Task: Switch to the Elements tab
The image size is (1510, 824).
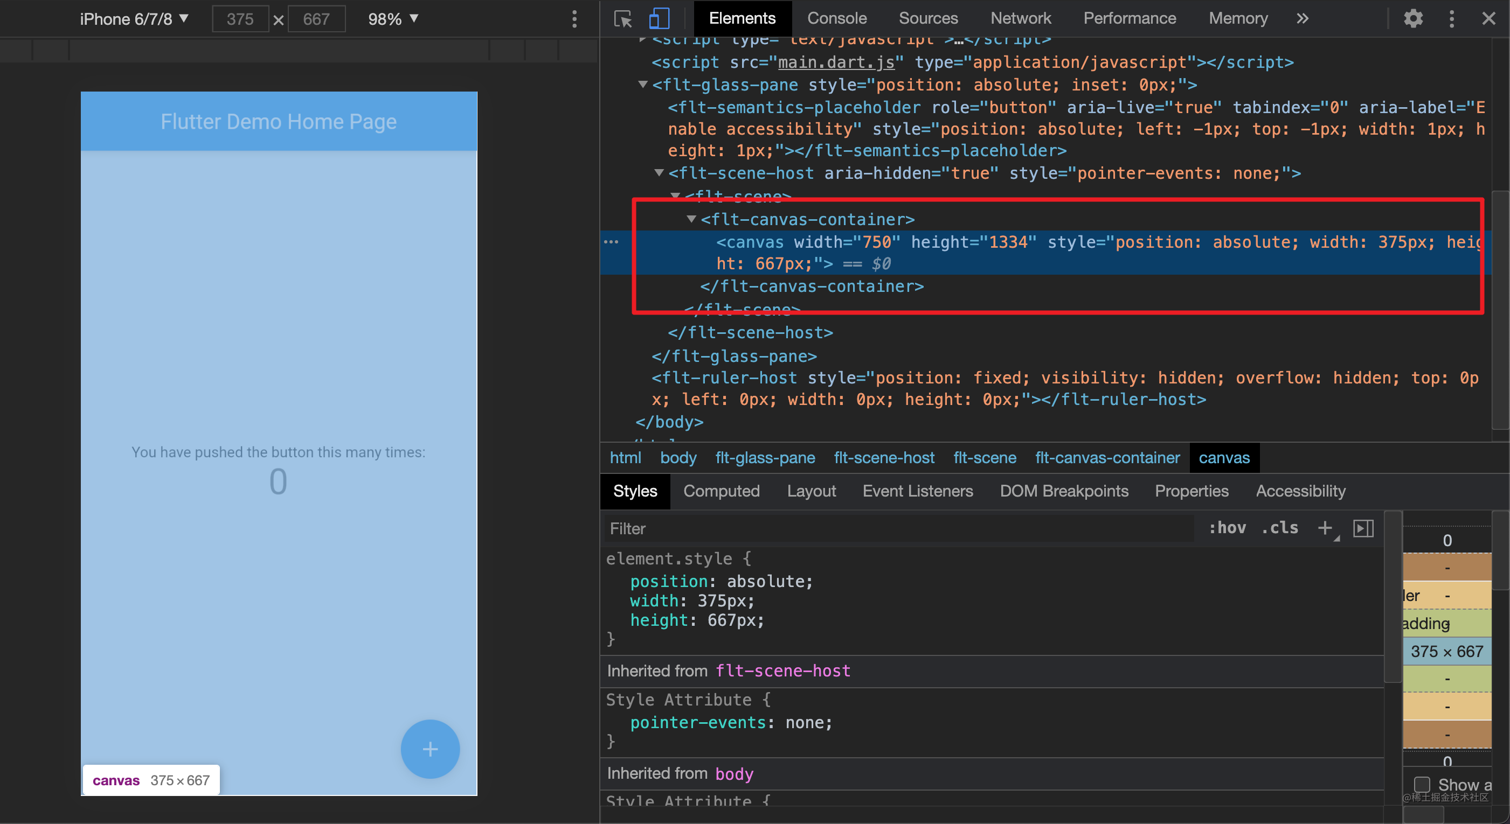Action: 742,19
